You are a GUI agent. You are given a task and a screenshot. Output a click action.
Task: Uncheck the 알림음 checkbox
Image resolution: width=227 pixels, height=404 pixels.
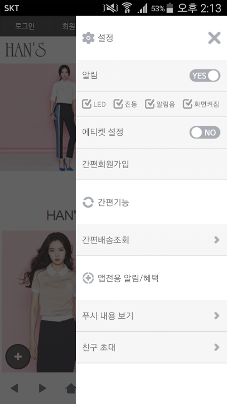pos(150,104)
